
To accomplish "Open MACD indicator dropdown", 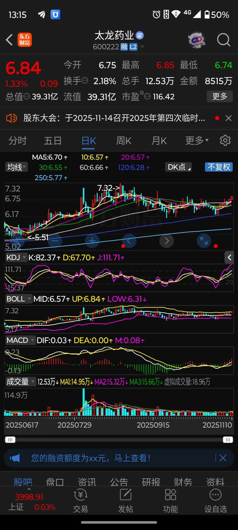I will point(20,340).
